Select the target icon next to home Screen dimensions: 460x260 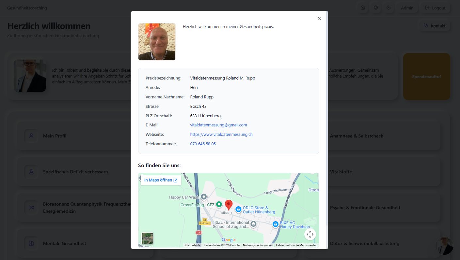(376, 7)
